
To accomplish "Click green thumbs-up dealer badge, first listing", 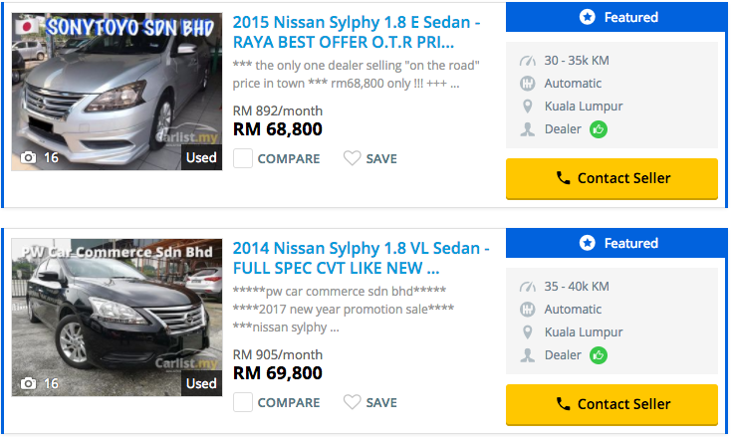I will pyautogui.click(x=599, y=128).
